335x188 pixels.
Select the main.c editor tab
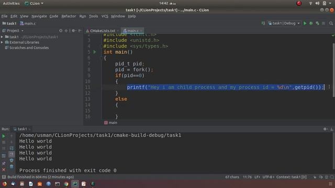(x=132, y=31)
